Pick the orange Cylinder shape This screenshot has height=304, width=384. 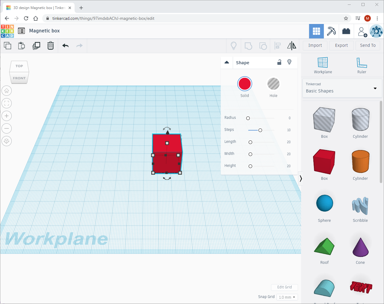pyautogui.click(x=360, y=162)
